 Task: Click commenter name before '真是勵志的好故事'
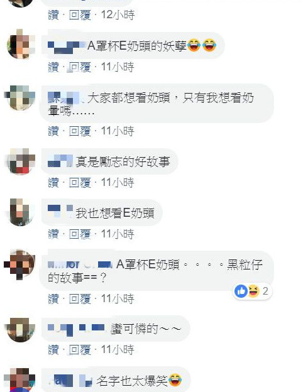tap(60, 161)
